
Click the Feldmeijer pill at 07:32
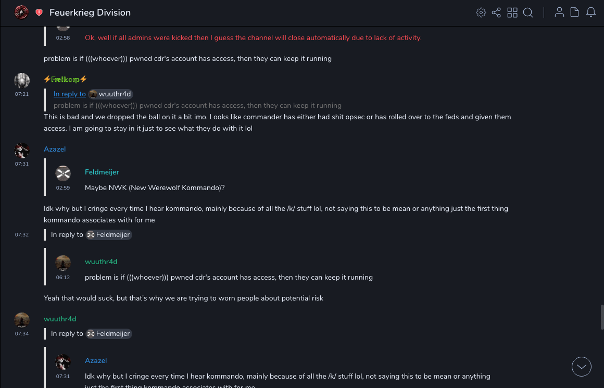[x=109, y=235]
